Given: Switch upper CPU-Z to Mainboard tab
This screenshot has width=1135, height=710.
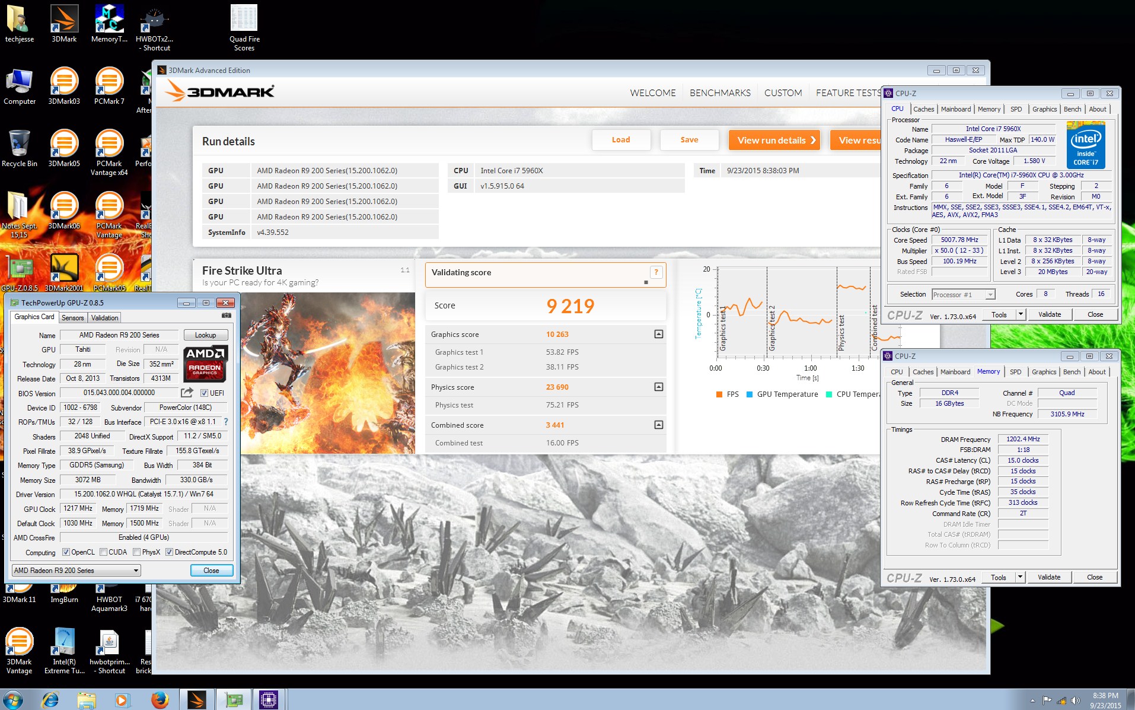Looking at the screenshot, I should click(956, 109).
